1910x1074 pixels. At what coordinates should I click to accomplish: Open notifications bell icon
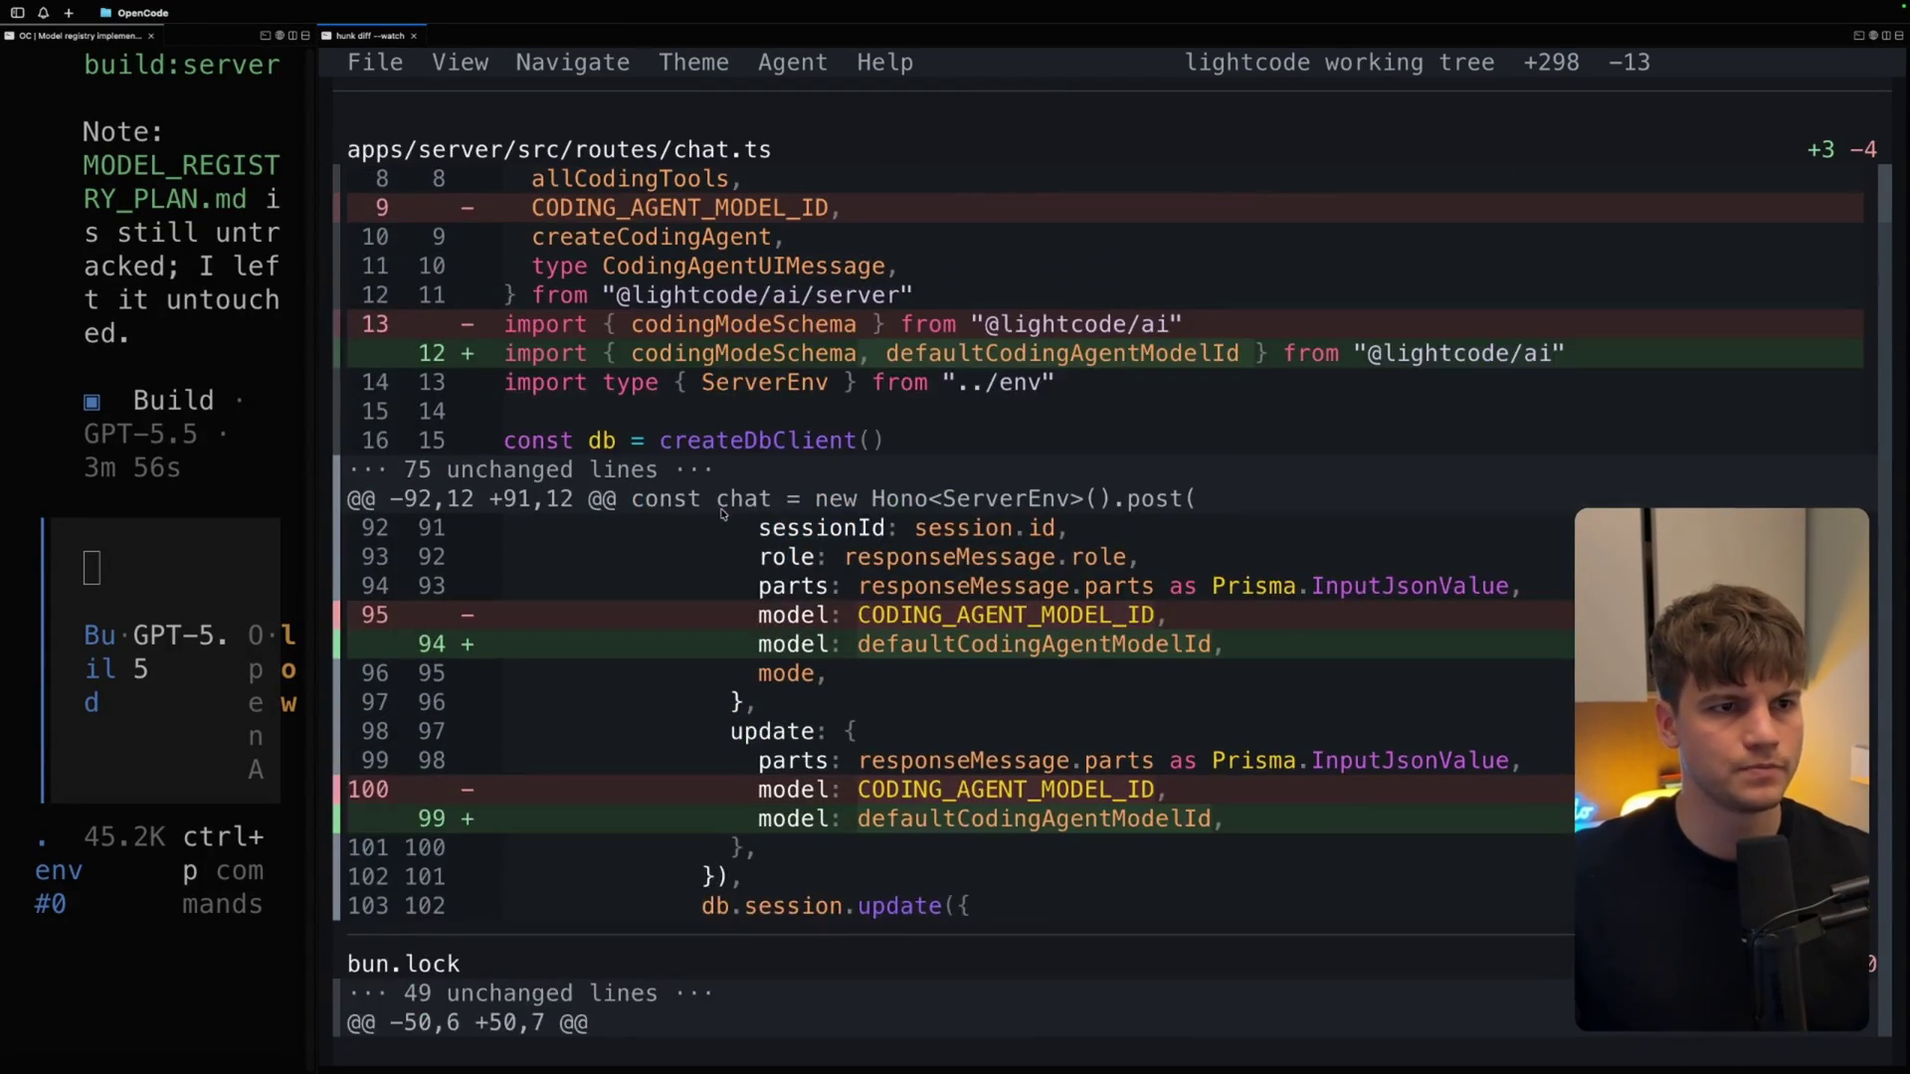click(x=43, y=13)
